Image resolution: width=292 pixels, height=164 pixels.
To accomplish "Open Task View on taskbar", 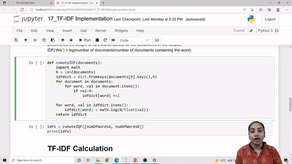I will [88, 160].
